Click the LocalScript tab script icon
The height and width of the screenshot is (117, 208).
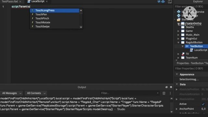[x=29, y=1]
